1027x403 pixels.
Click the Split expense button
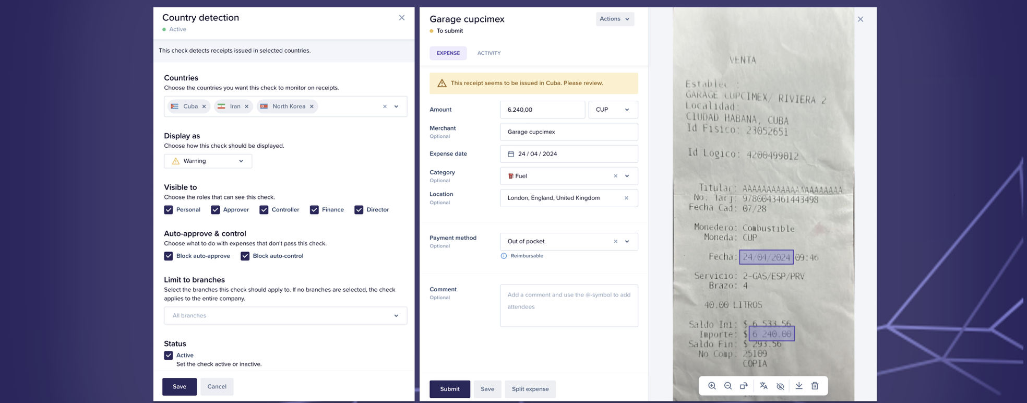tap(530, 389)
